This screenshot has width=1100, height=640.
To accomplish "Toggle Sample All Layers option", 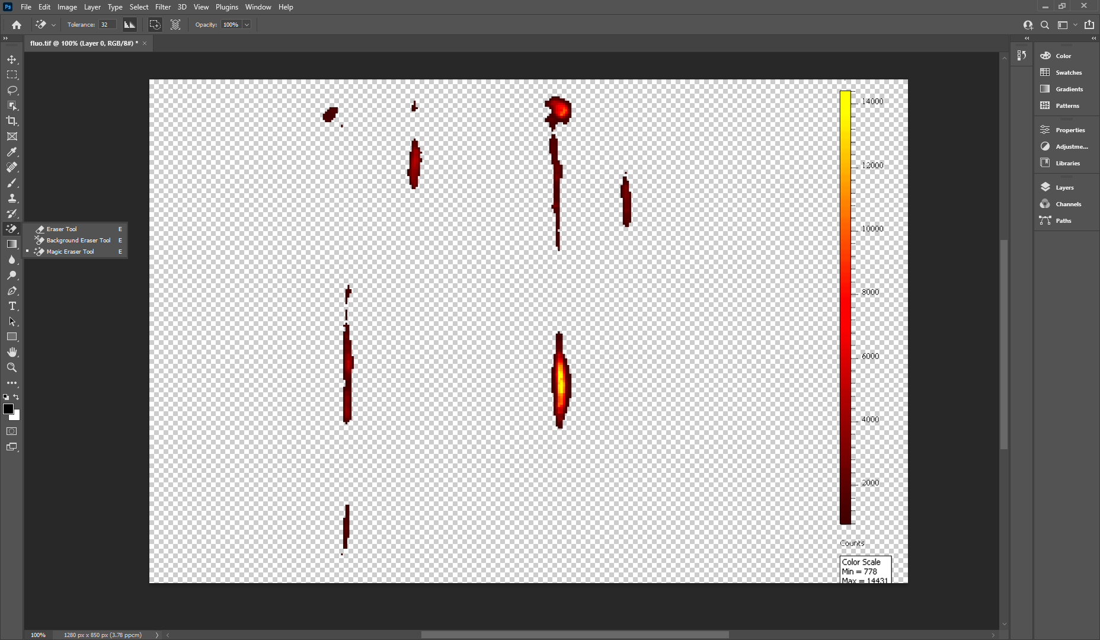I will 175,25.
